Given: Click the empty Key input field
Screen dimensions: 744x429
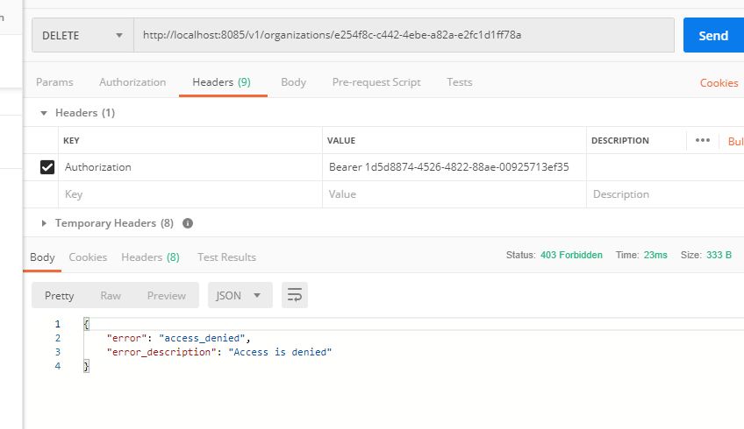Looking at the screenshot, I should click(190, 194).
